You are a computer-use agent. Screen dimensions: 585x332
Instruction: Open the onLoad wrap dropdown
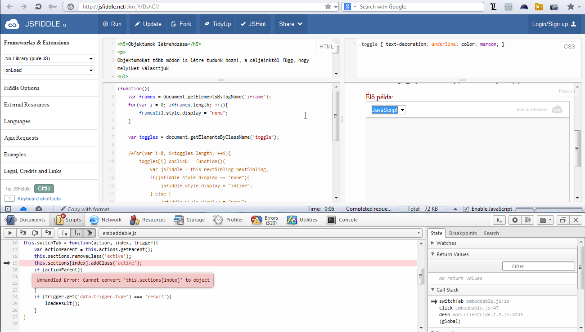(49, 70)
